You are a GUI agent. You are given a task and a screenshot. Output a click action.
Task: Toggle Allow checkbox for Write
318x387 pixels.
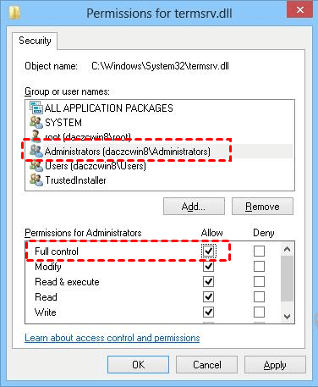208,312
